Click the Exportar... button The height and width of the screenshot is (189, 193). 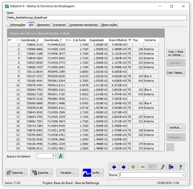pos(41,173)
